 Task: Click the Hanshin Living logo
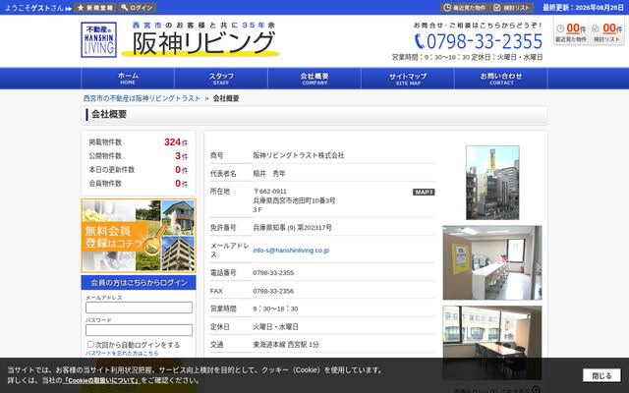point(98,39)
